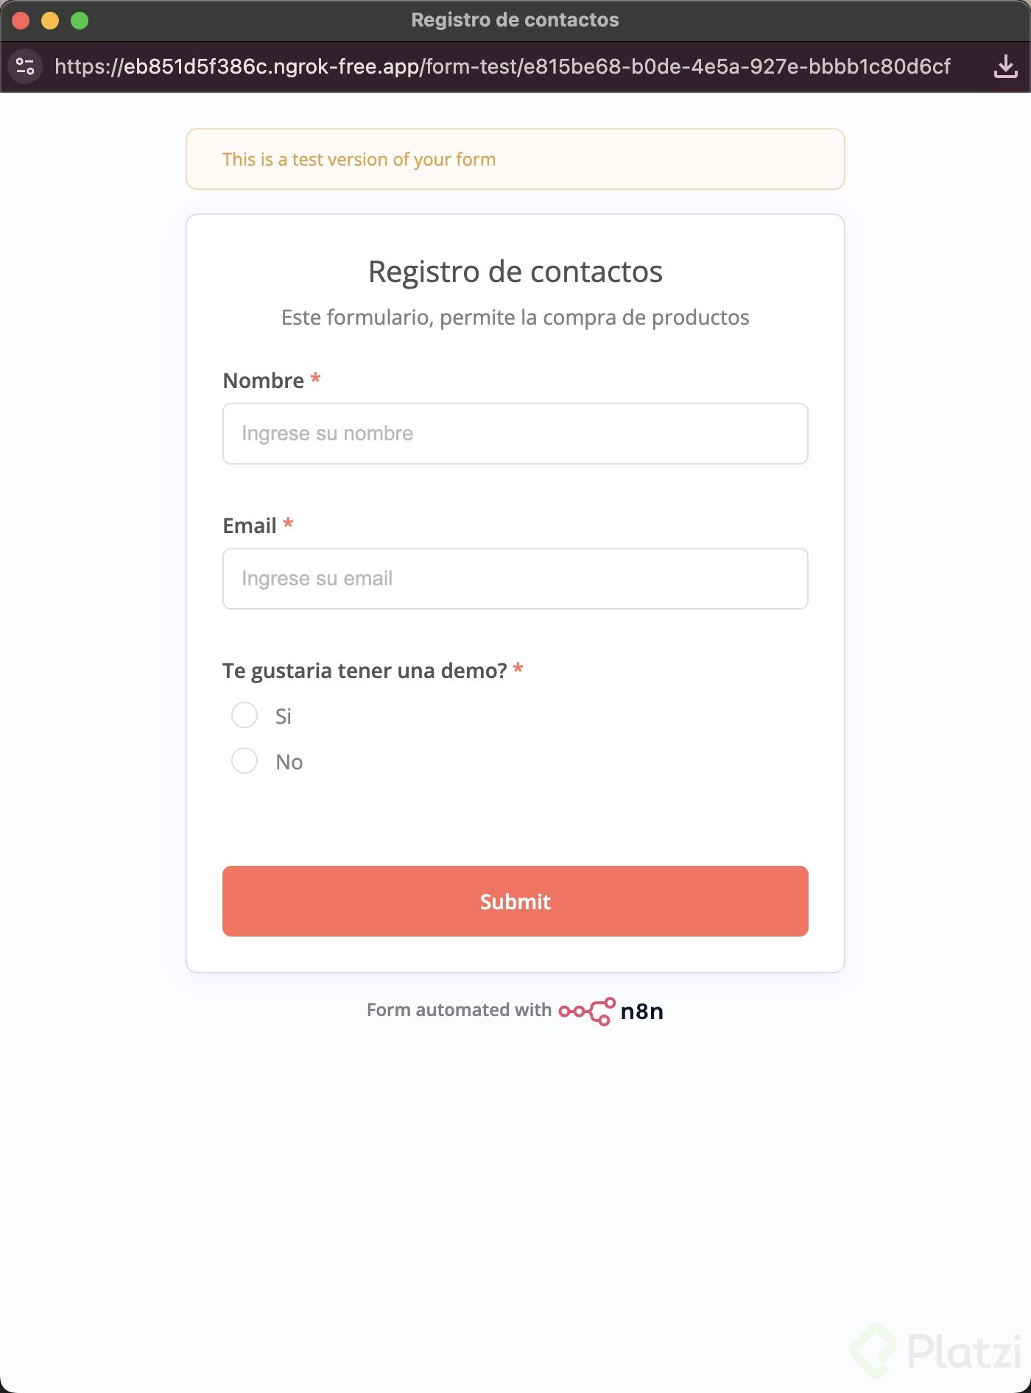This screenshot has width=1031, height=1393.
Task: Click the demo question label
Action: (x=365, y=671)
